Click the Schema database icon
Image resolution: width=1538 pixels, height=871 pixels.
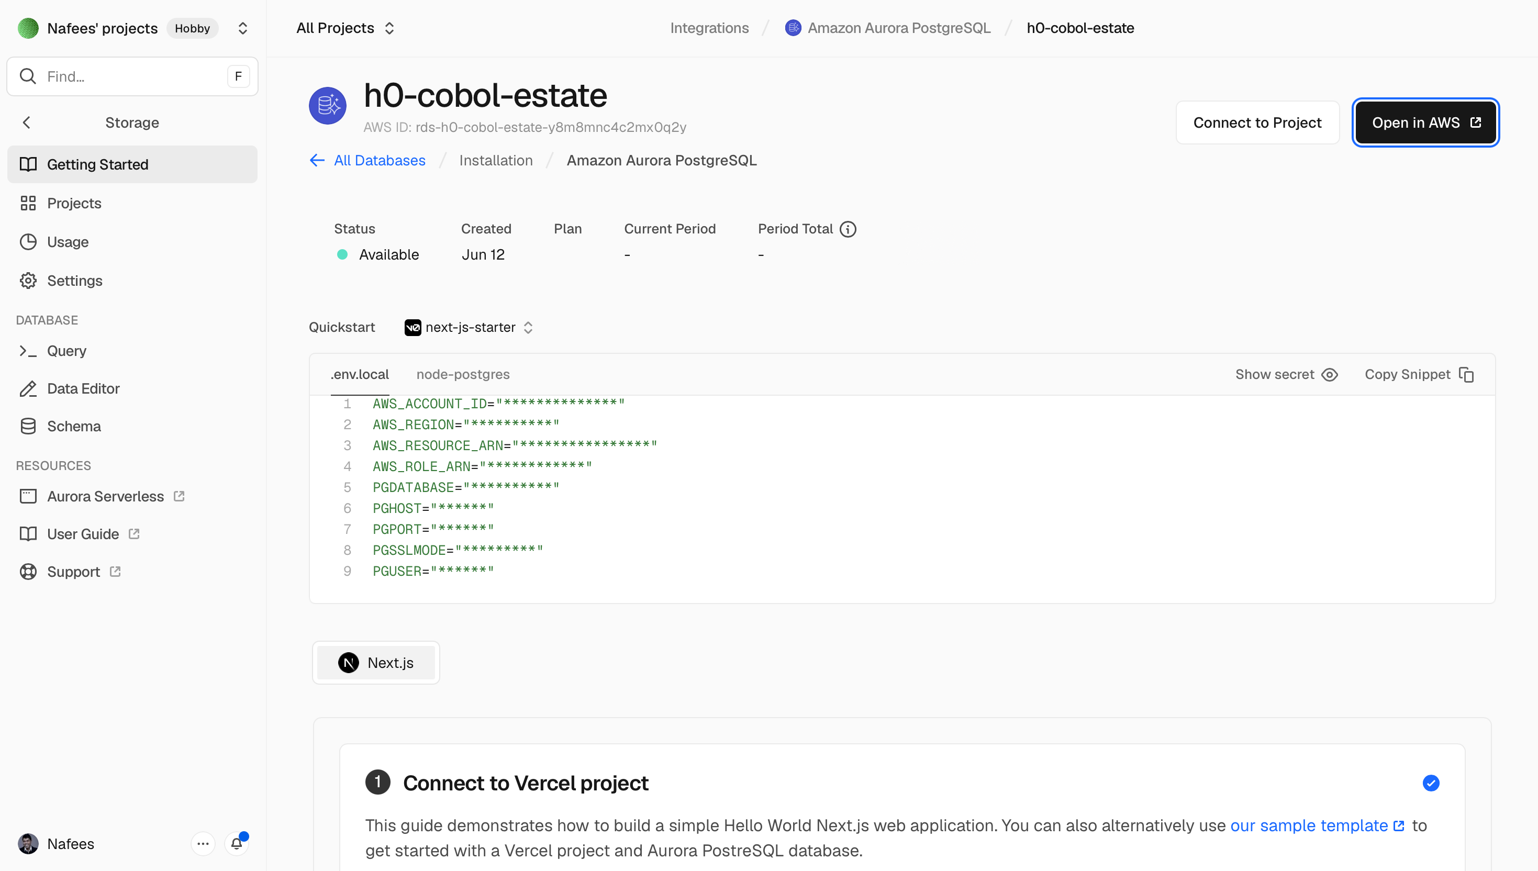28,426
